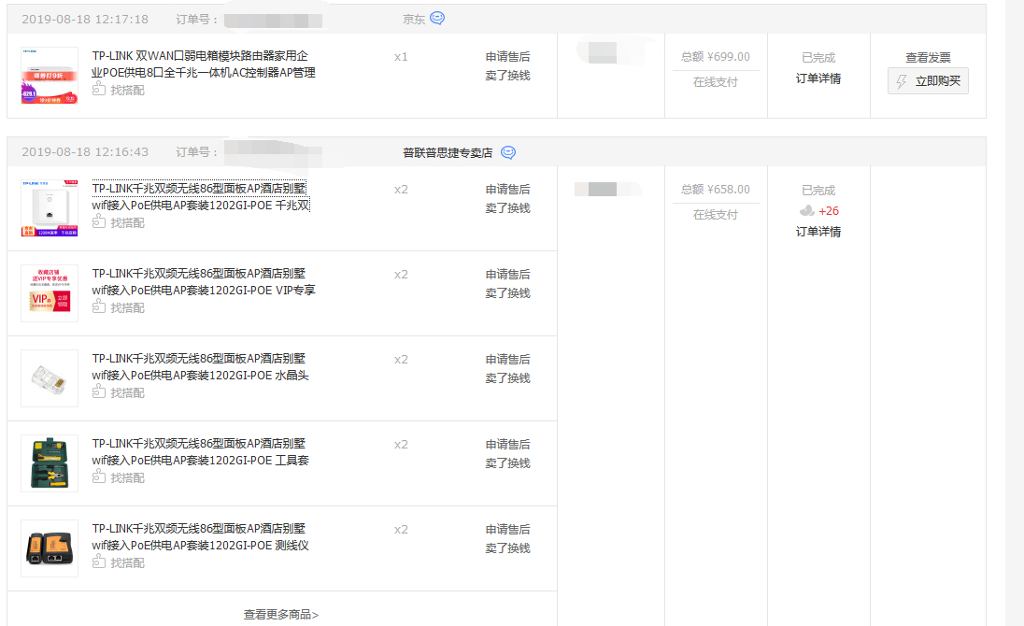The width and height of the screenshot is (1024, 626).
Task: Click order timestamp 2019-08-18 12:16:43
Action: (x=85, y=151)
